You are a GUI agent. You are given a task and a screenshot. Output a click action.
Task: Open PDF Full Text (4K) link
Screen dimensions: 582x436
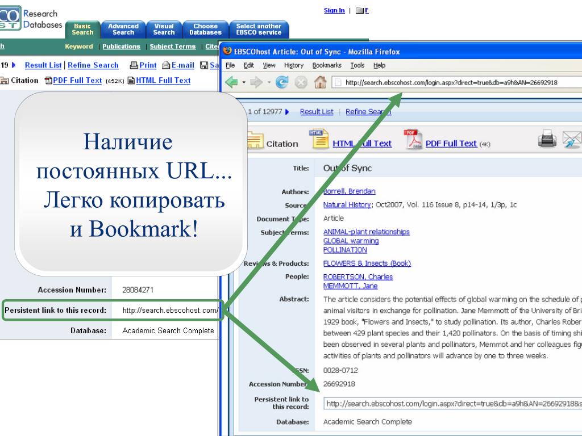coord(451,144)
